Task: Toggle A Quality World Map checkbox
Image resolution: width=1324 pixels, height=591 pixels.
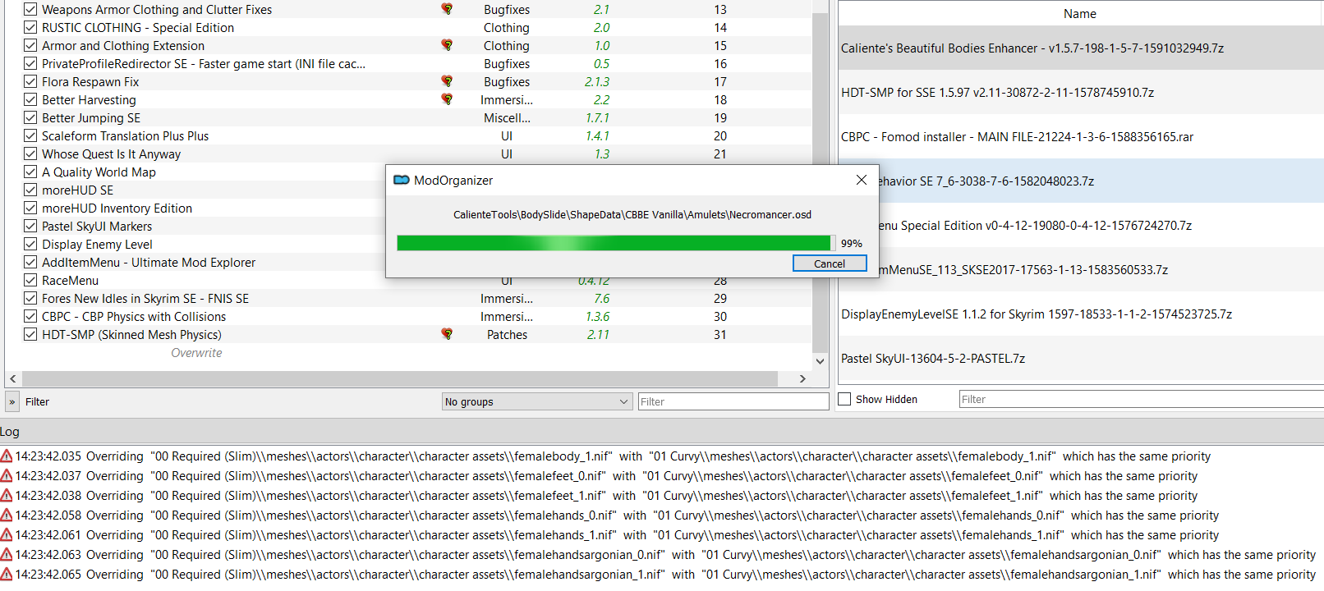Action: point(30,172)
